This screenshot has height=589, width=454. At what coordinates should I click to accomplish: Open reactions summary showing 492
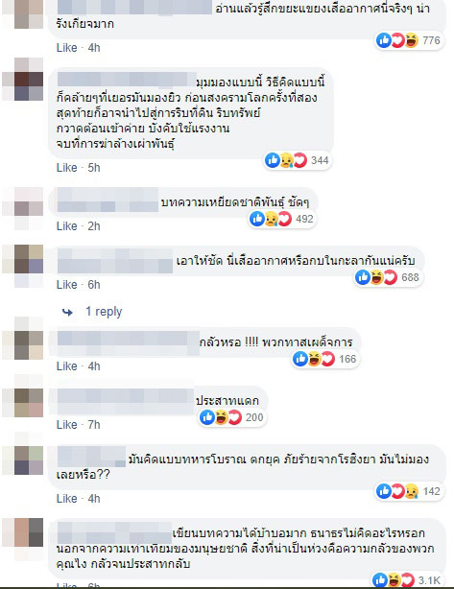pos(282,219)
